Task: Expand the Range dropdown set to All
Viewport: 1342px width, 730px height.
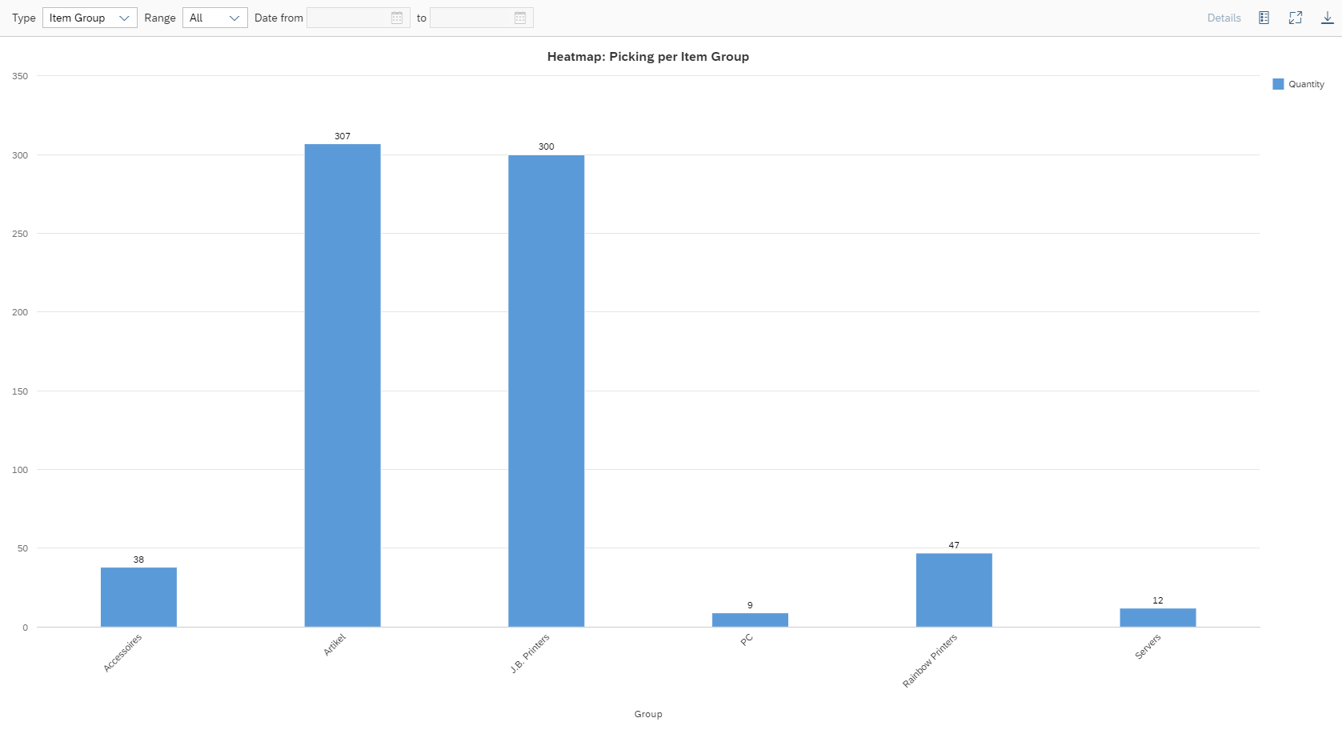Action: click(x=214, y=18)
